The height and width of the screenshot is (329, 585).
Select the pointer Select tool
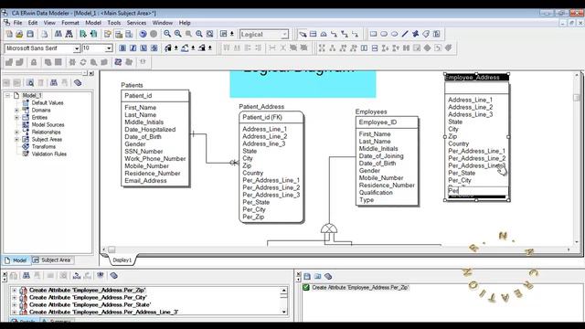tap(303, 35)
